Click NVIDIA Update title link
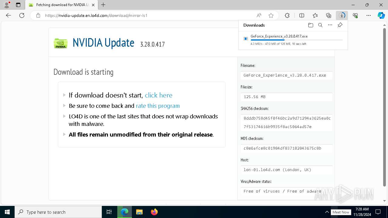 [103, 43]
